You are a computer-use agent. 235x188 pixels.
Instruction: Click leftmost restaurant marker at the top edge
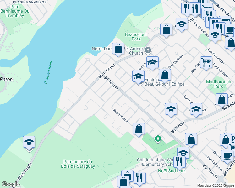[186, 8]
